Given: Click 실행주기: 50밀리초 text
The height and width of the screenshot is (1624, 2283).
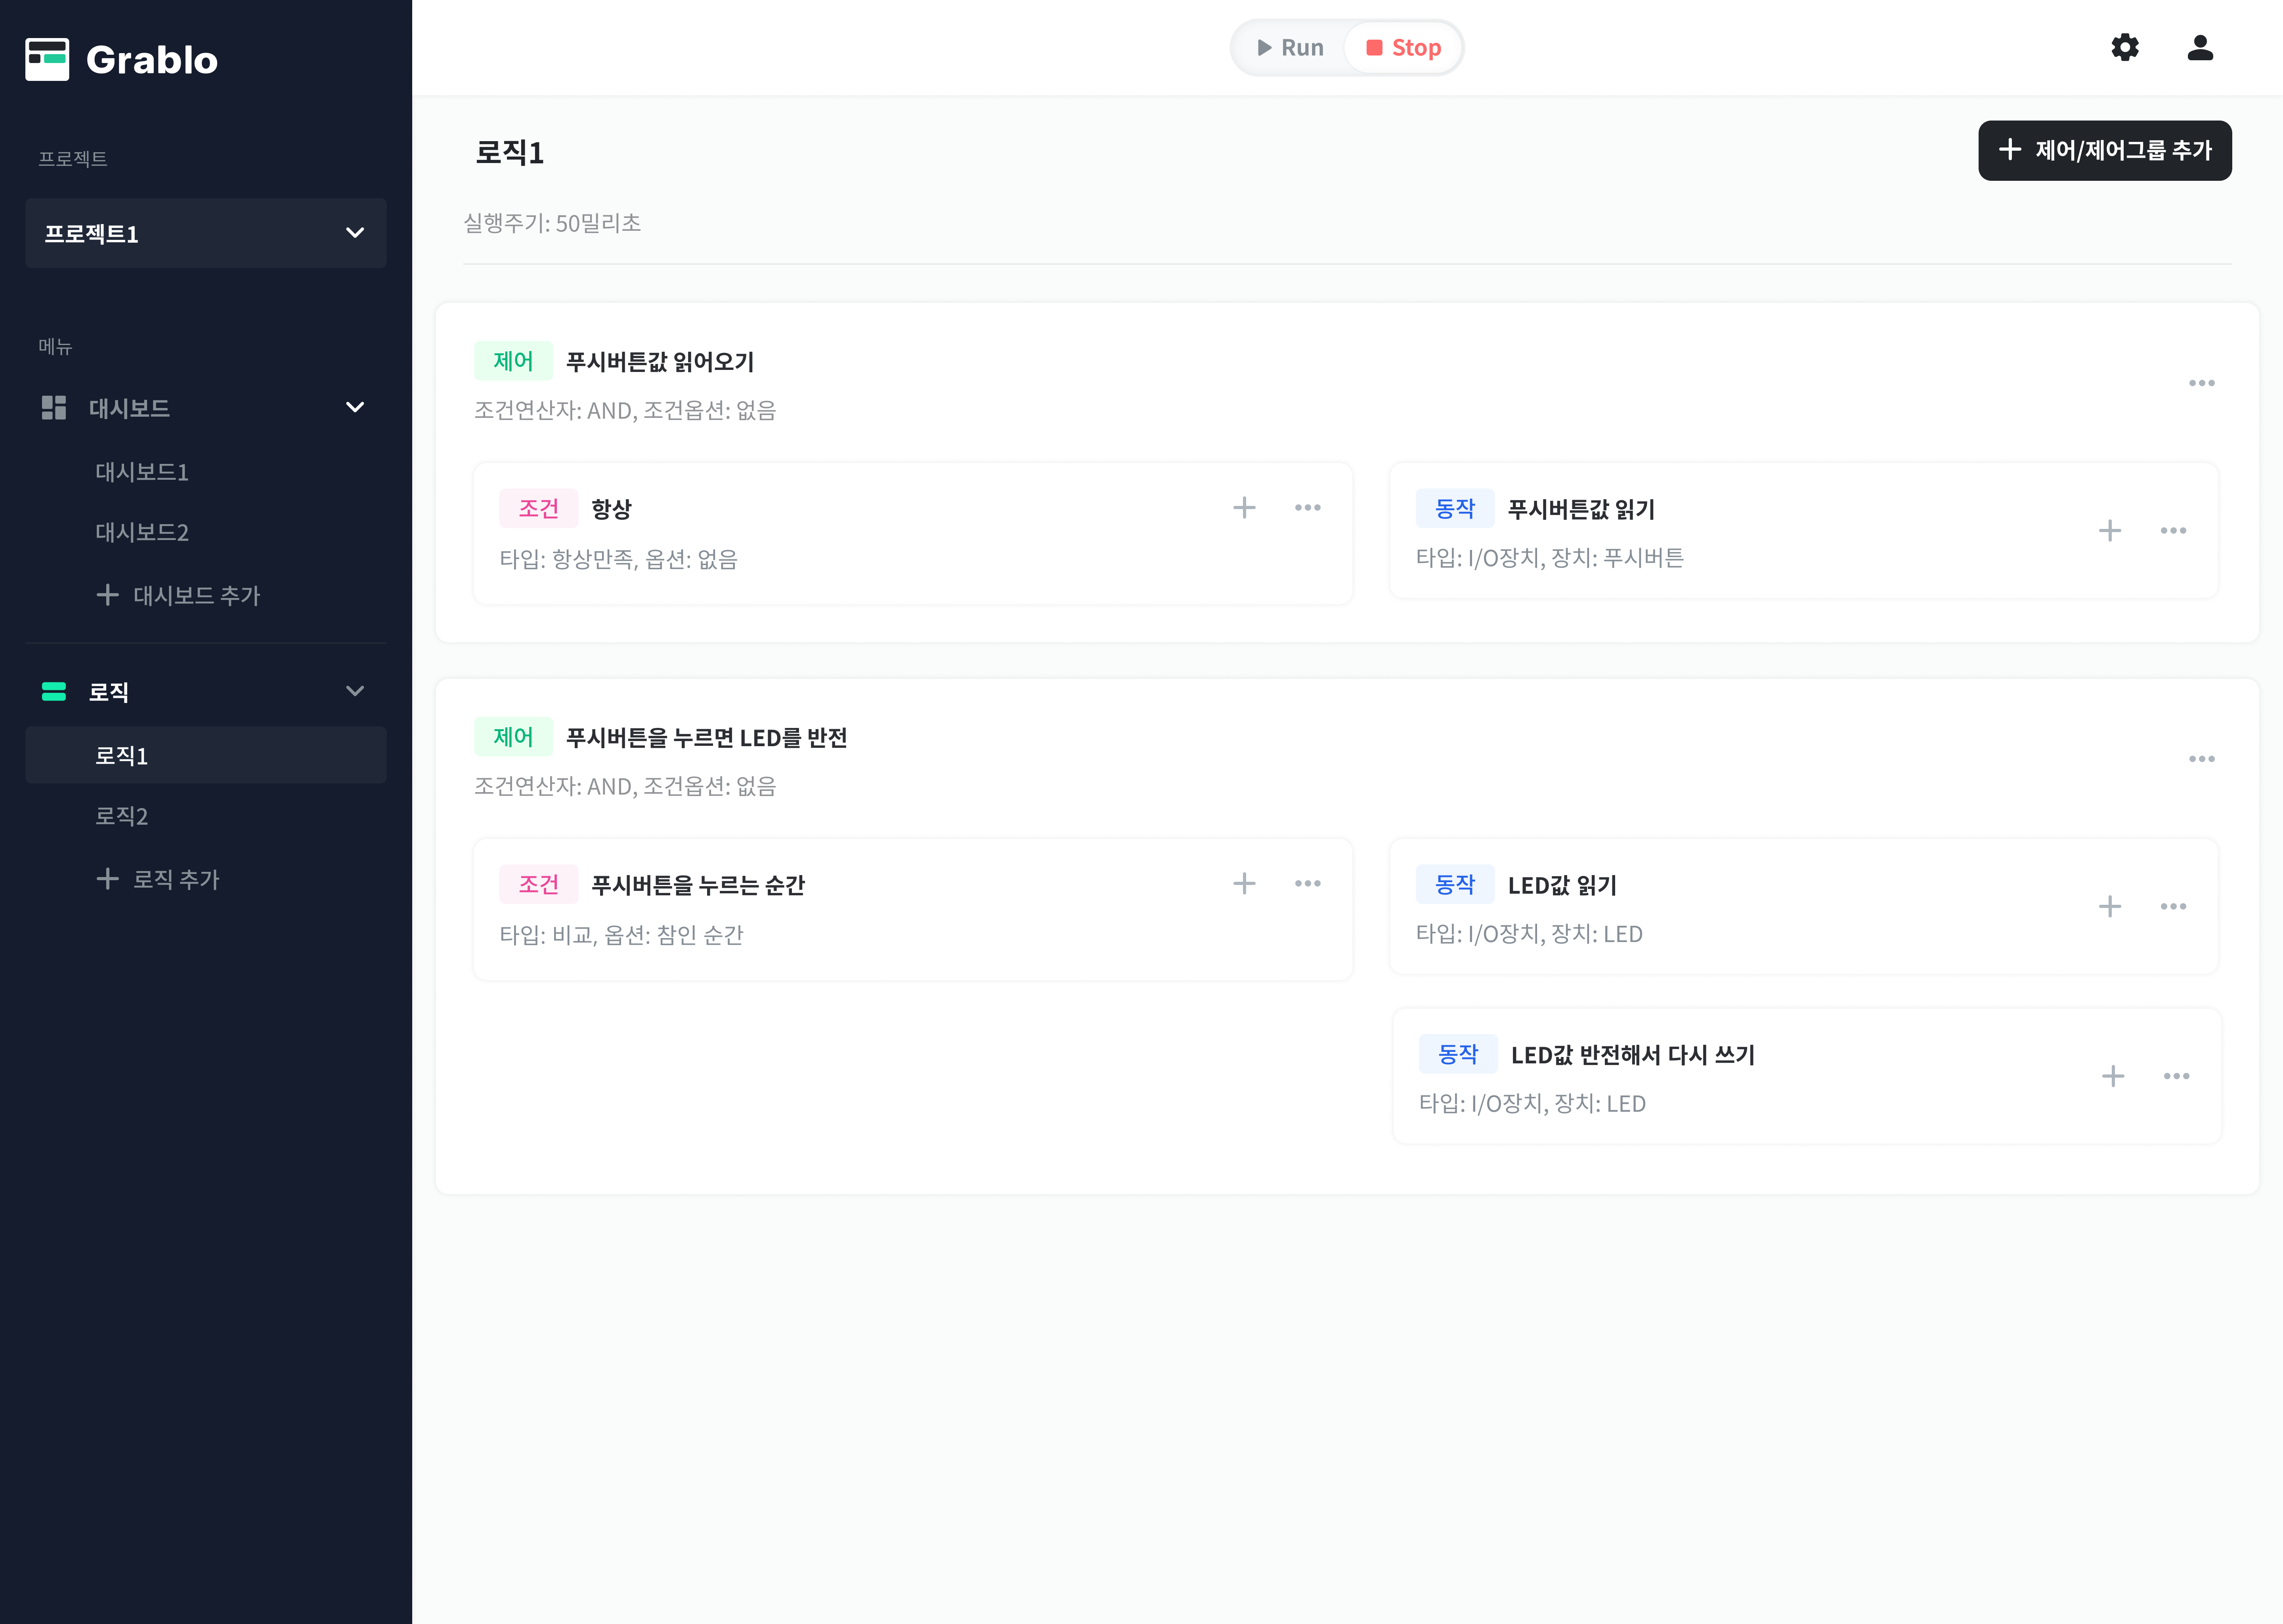Looking at the screenshot, I should pos(553,223).
